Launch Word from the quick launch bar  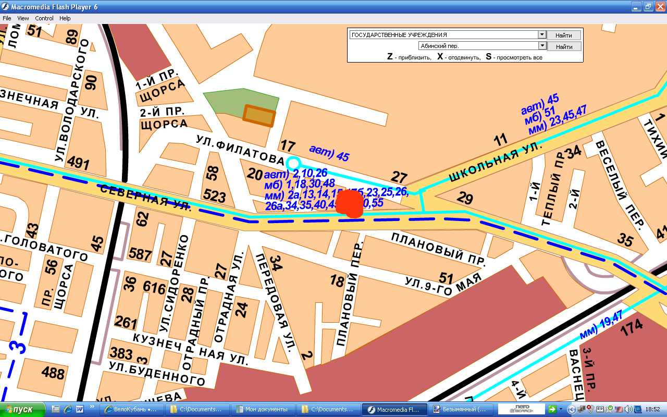80,409
